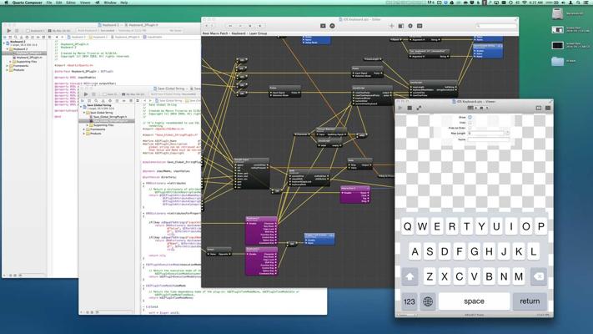593x334 pixels.
Task: Expand Frameworks in Keyboard 2 project navigator
Action: [8, 65]
